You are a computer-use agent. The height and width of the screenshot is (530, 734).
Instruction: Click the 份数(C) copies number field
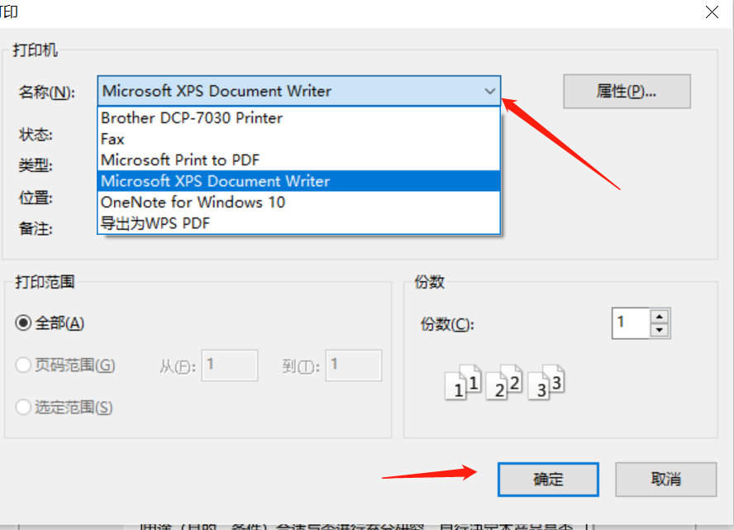coord(631,323)
